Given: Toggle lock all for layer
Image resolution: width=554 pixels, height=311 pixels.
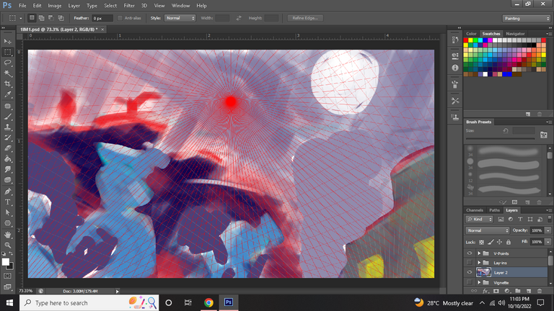Looking at the screenshot, I should 509,242.
